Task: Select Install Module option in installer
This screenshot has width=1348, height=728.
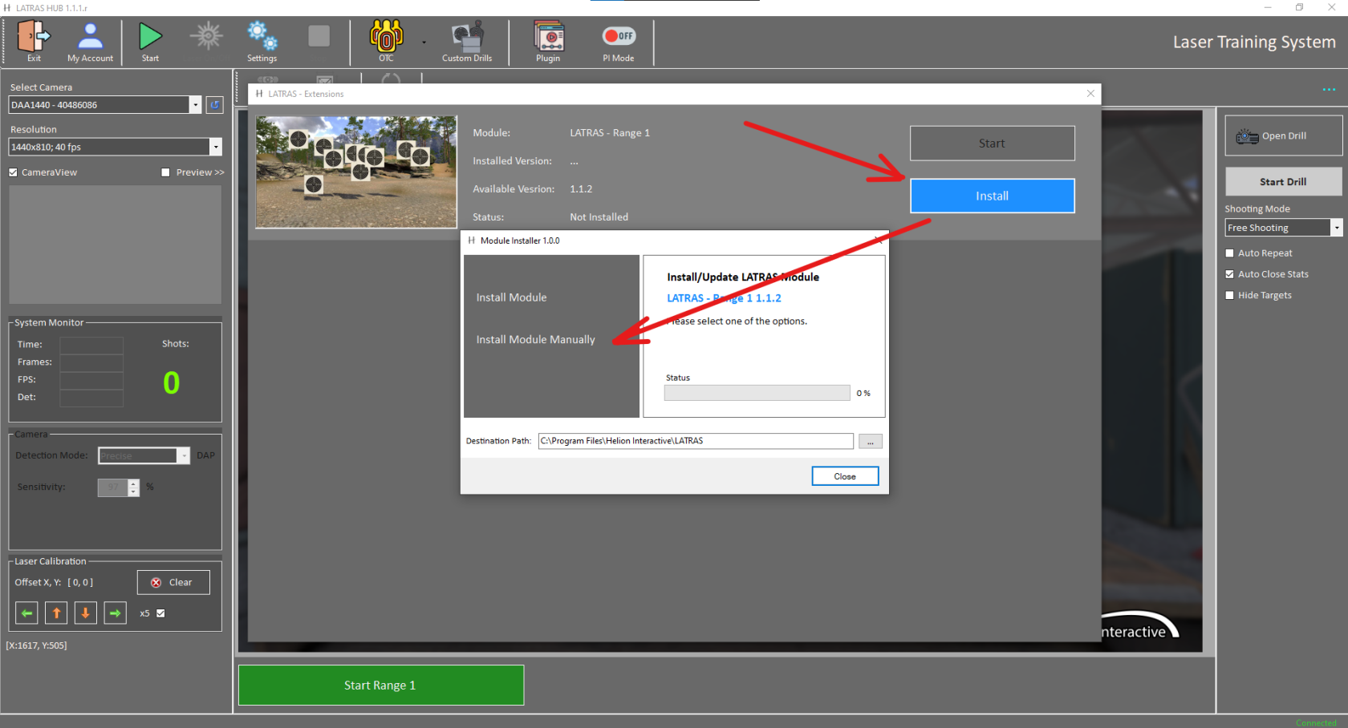Action: coord(511,297)
